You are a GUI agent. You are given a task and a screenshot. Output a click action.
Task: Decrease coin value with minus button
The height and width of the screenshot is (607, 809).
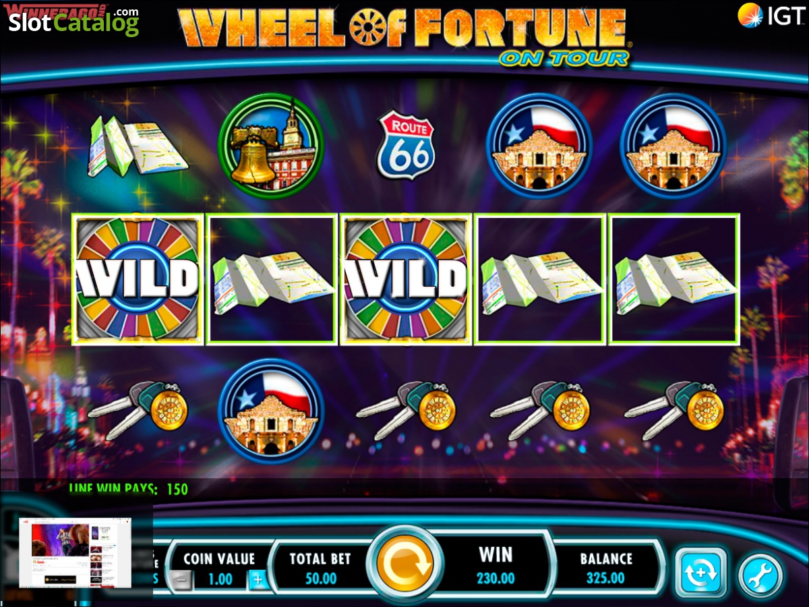coord(179,580)
